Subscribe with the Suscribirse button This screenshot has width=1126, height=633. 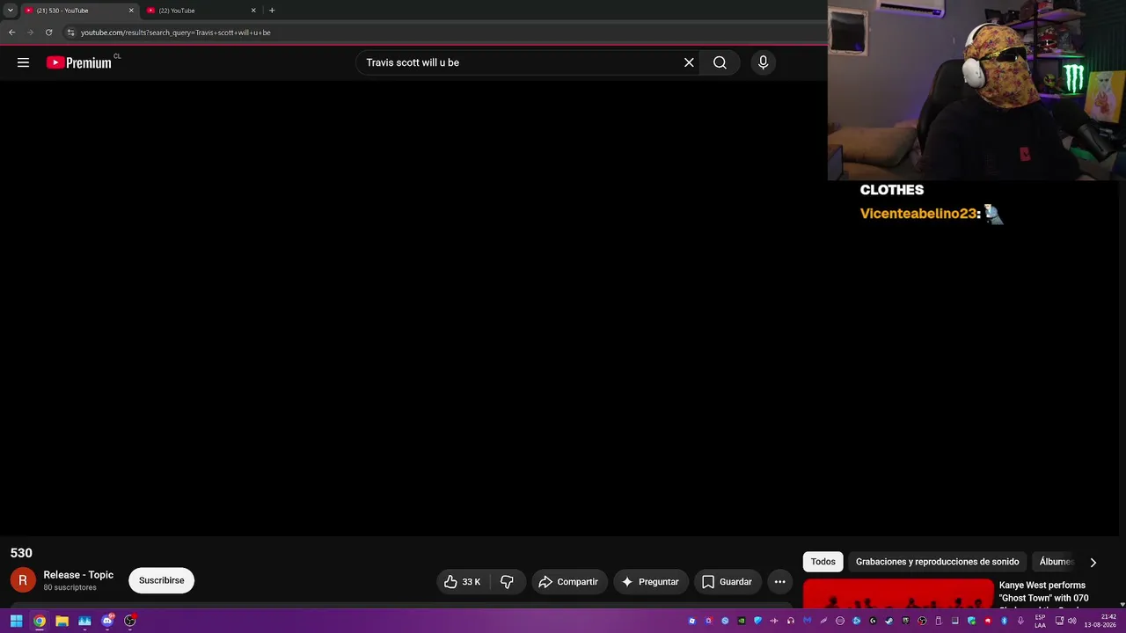[x=161, y=580]
